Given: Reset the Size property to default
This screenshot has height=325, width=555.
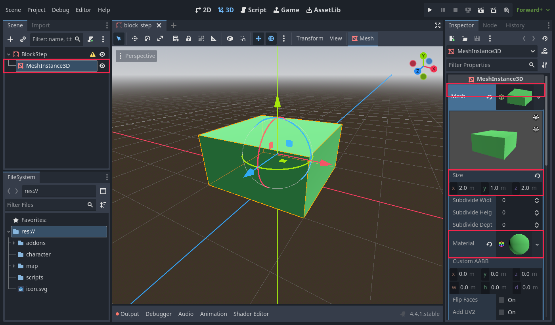Looking at the screenshot, I should 537,176.
